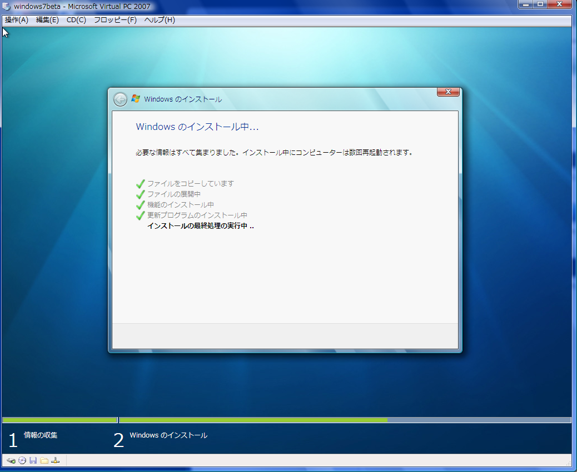The width and height of the screenshot is (577, 472).
Task: Click the large step number 1
Action: pyautogui.click(x=13, y=440)
